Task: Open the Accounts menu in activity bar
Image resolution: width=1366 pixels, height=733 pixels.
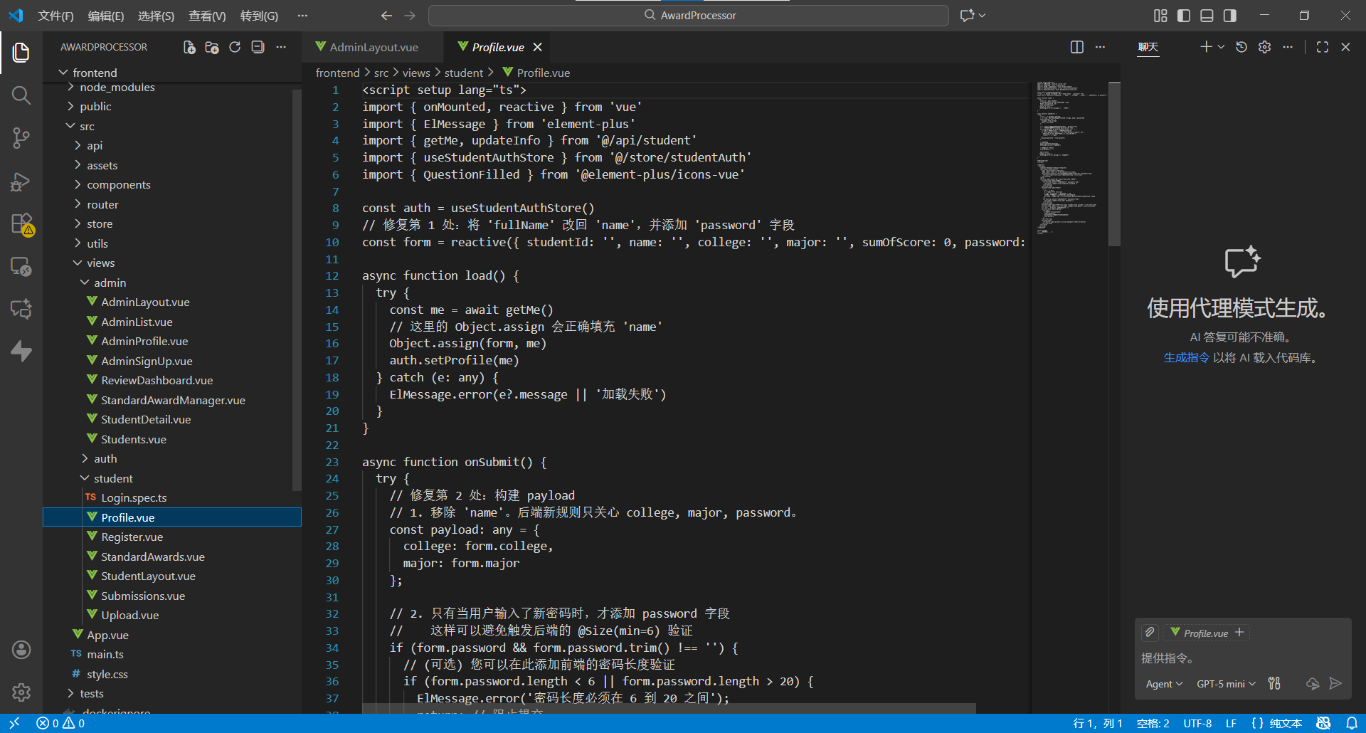Action: pyautogui.click(x=21, y=649)
